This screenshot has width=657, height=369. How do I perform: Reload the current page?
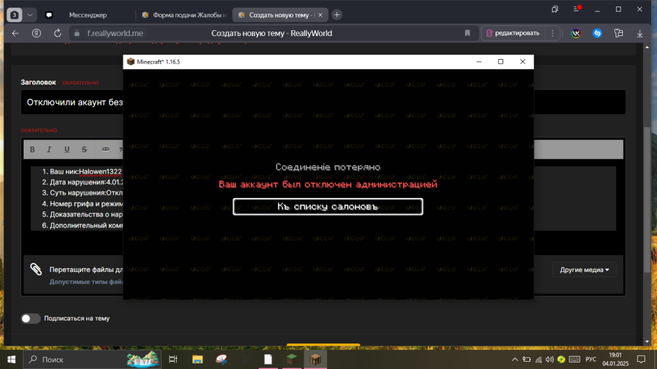[x=58, y=33]
